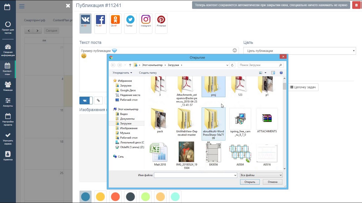The image size is (362, 203).
Task: Select the Facebook network tile
Action: pyautogui.click(x=100, y=23)
